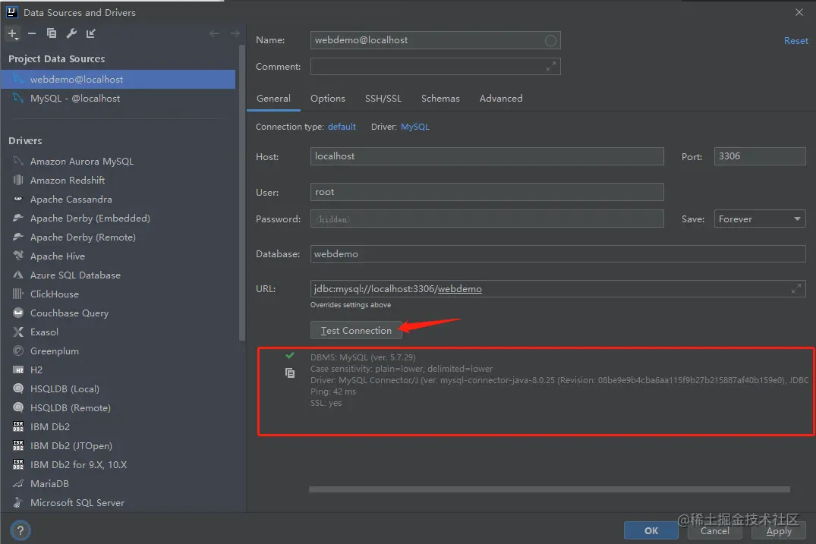The width and height of the screenshot is (816, 544).
Task: Select the Azure SQL Database driver
Action: click(75, 275)
